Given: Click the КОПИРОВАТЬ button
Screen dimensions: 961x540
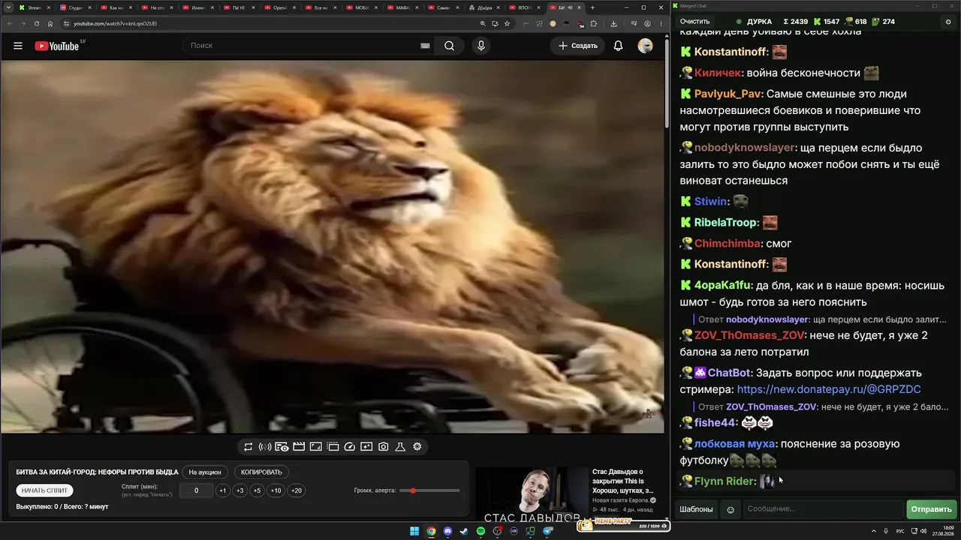Looking at the screenshot, I should tap(261, 472).
